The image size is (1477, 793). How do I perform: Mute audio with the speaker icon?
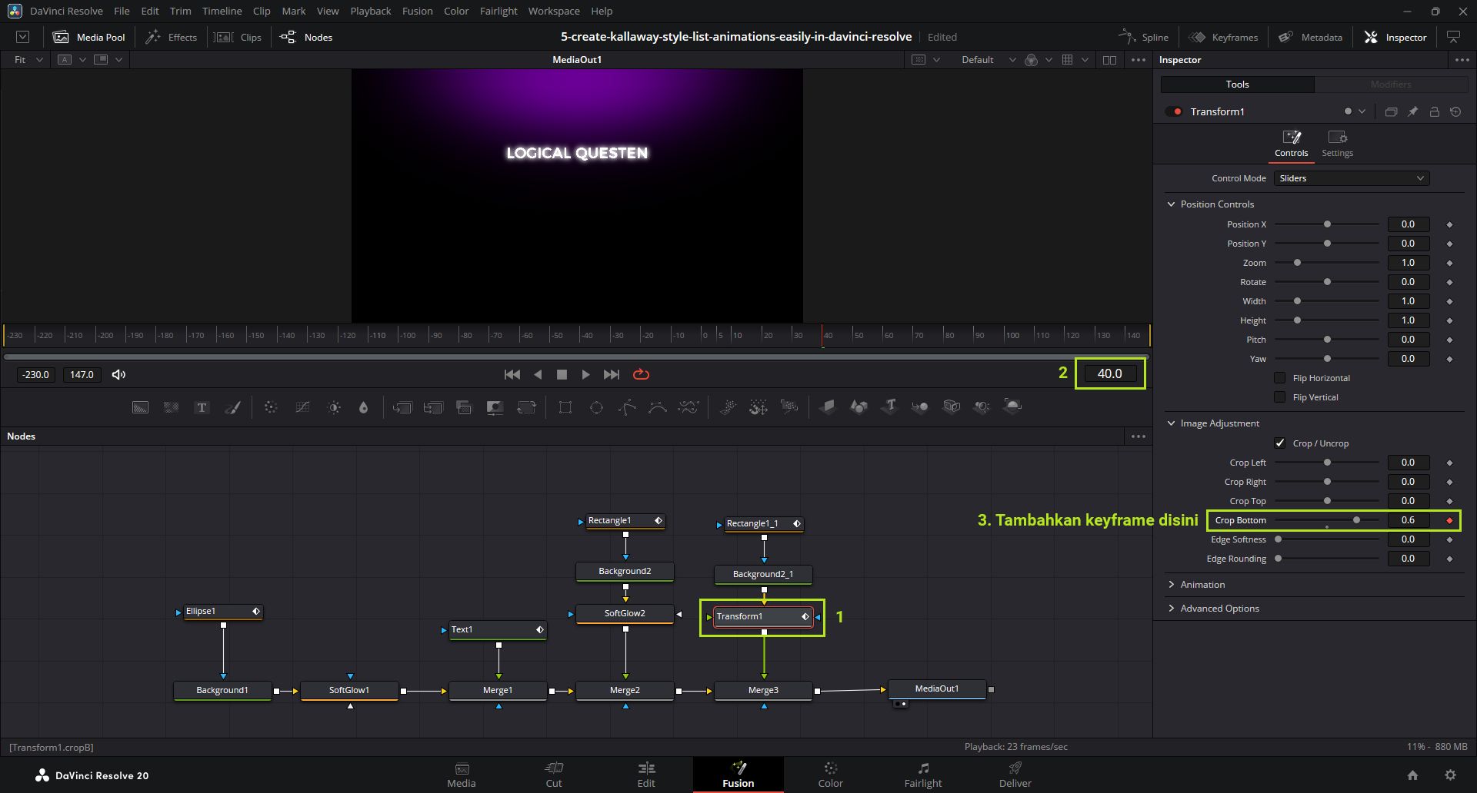pos(118,374)
